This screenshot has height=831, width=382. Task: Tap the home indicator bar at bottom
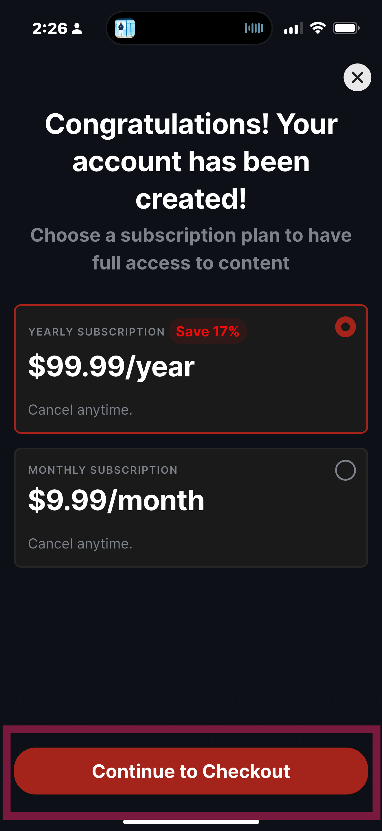(x=191, y=822)
